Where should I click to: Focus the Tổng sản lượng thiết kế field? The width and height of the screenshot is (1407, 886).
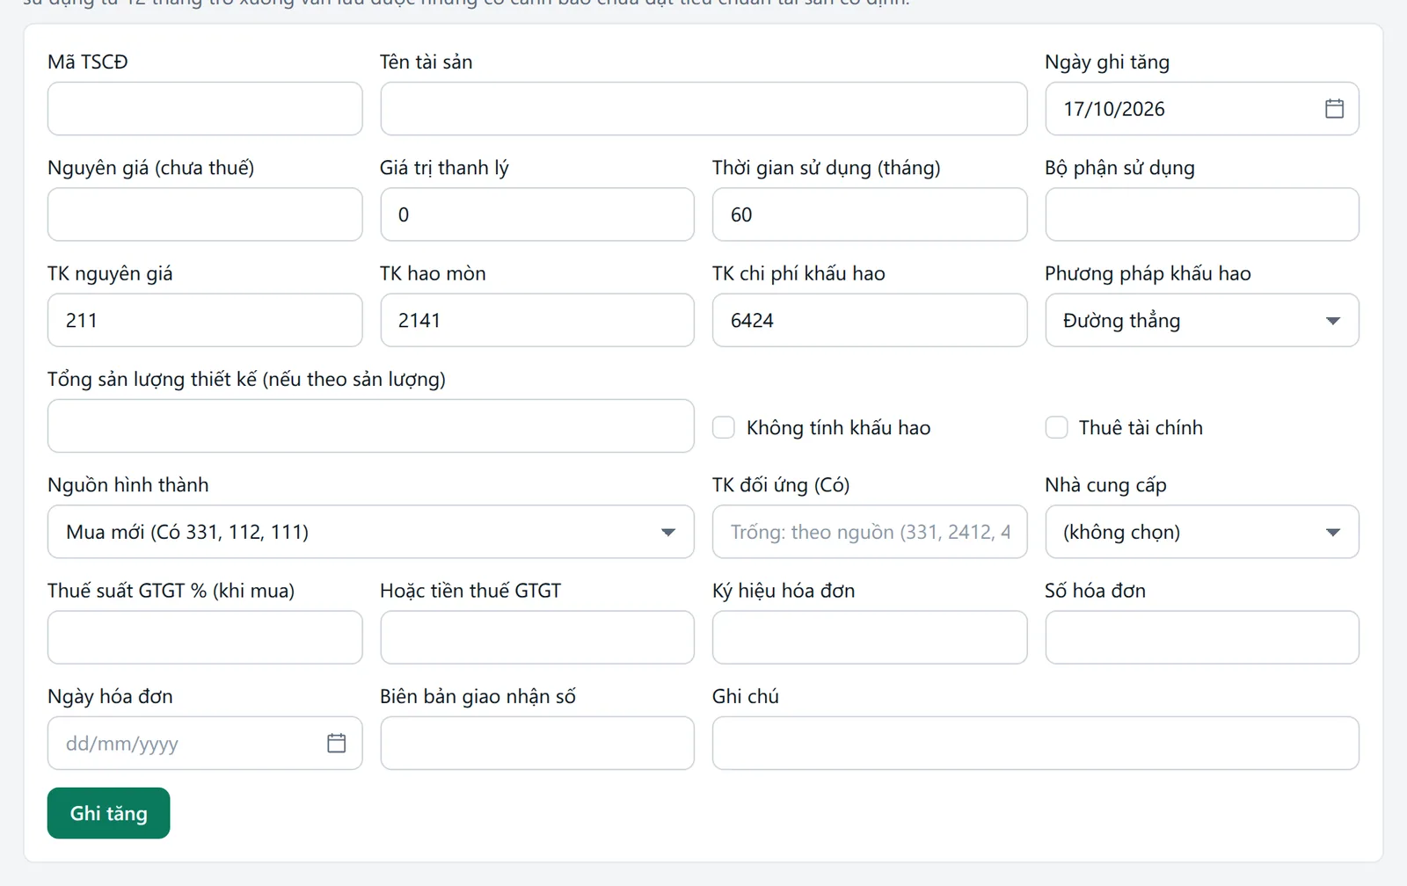[x=370, y=426]
